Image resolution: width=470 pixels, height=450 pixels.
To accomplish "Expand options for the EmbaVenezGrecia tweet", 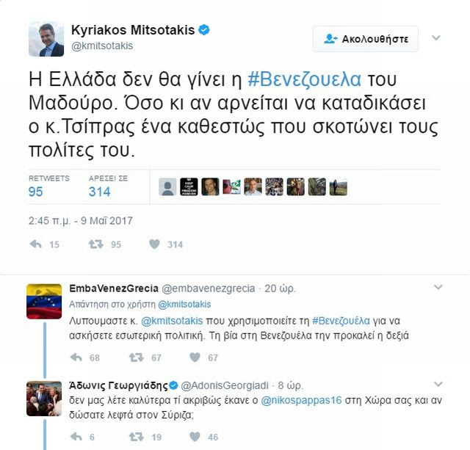I will [x=438, y=287].
